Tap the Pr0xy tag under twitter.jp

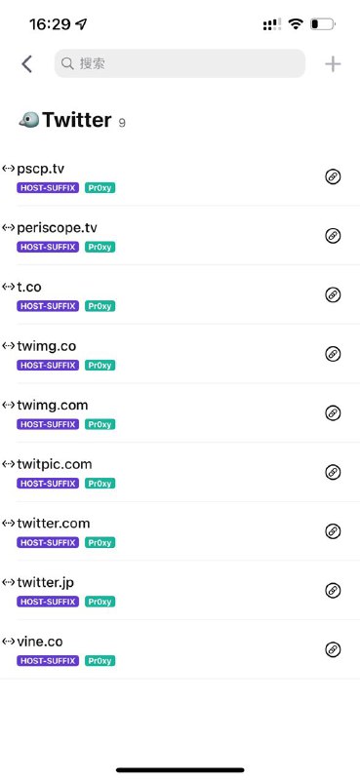[100, 602]
